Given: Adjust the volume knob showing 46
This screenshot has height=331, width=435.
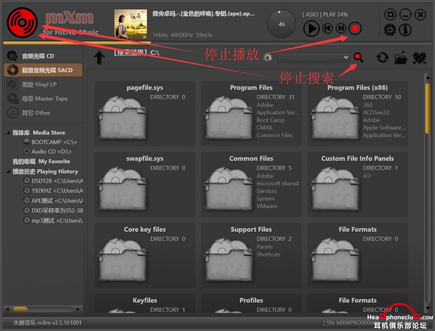Looking at the screenshot, I should coord(281,24).
